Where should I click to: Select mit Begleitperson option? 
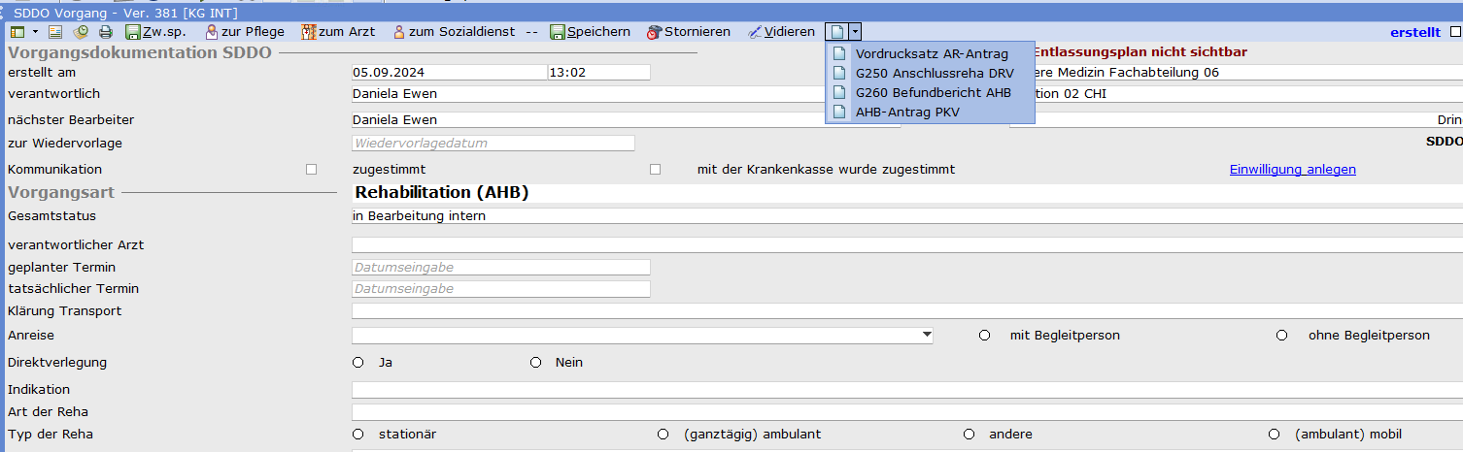coord(985,335)
